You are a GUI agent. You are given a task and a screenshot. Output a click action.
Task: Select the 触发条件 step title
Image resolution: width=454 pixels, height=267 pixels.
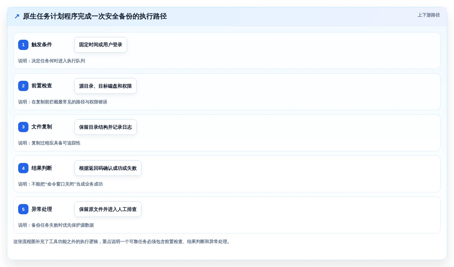click(x=42, y=45)
